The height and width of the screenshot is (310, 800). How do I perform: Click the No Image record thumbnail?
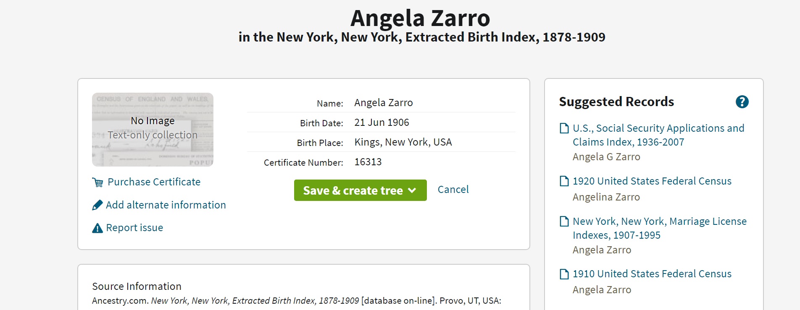point(153,130)
